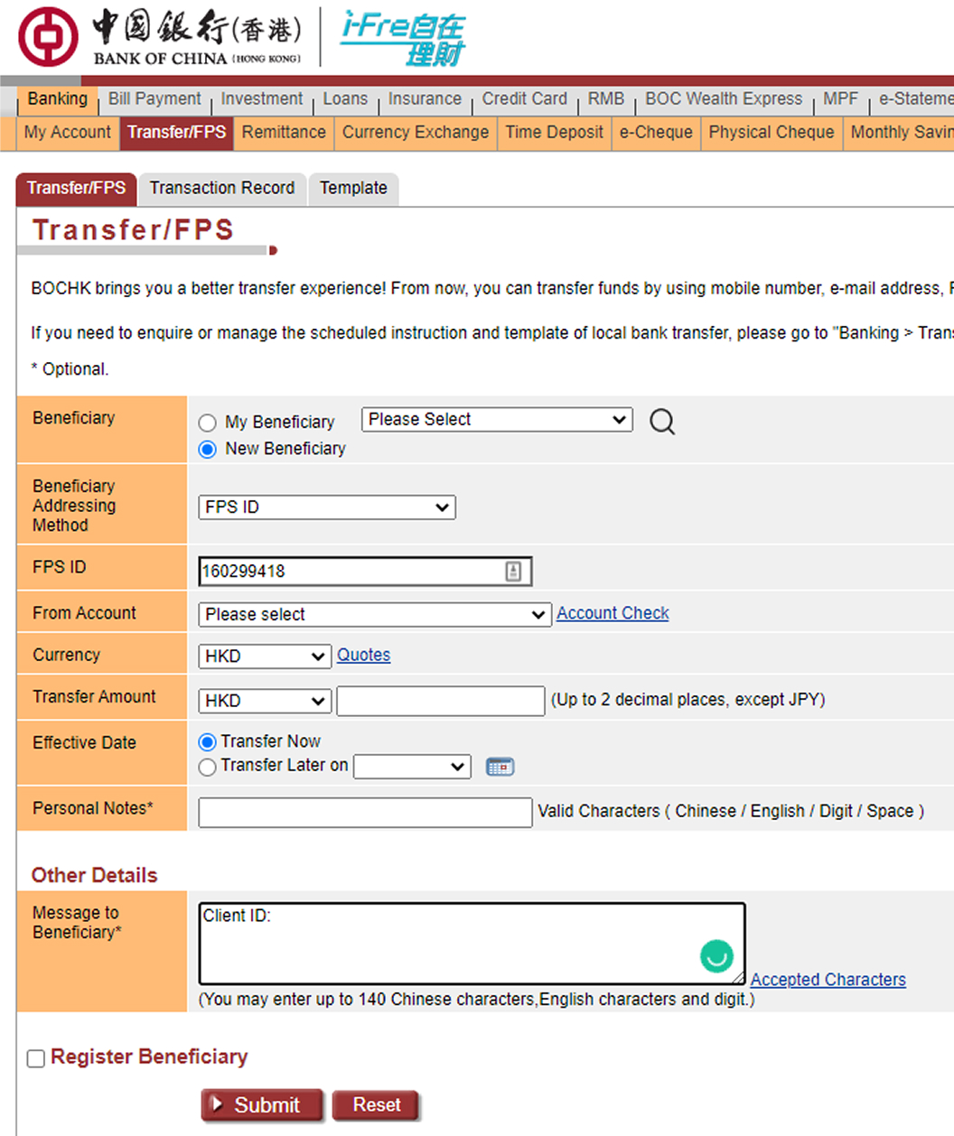Expand the Currency HKD dropdown

(x=265, y=656)
